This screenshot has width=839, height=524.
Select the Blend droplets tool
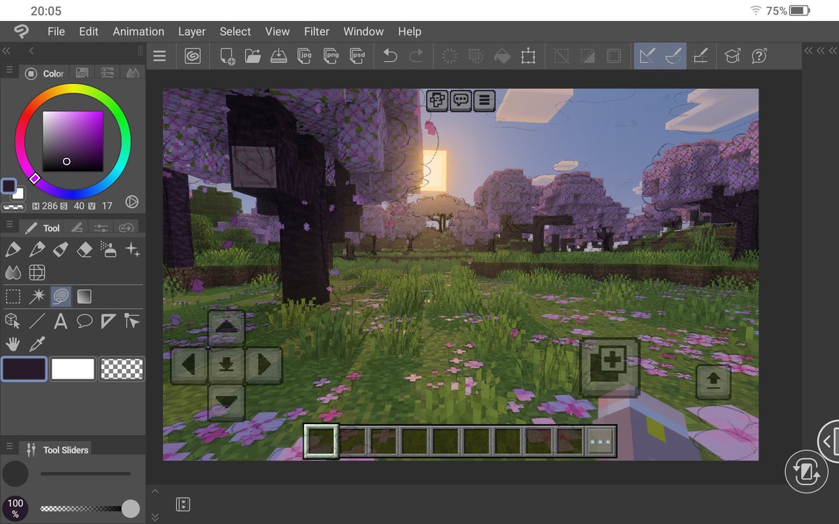(x=12, y=272)
